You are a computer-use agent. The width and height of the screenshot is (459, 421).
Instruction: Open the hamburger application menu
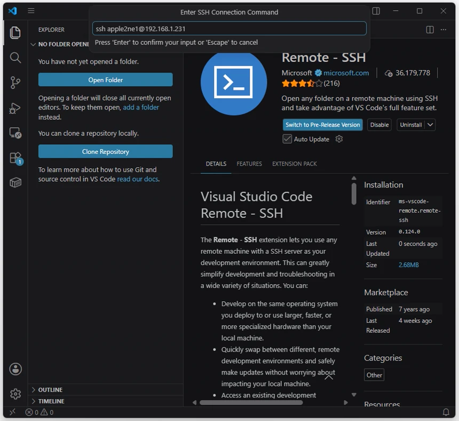[x=31, y=11]
